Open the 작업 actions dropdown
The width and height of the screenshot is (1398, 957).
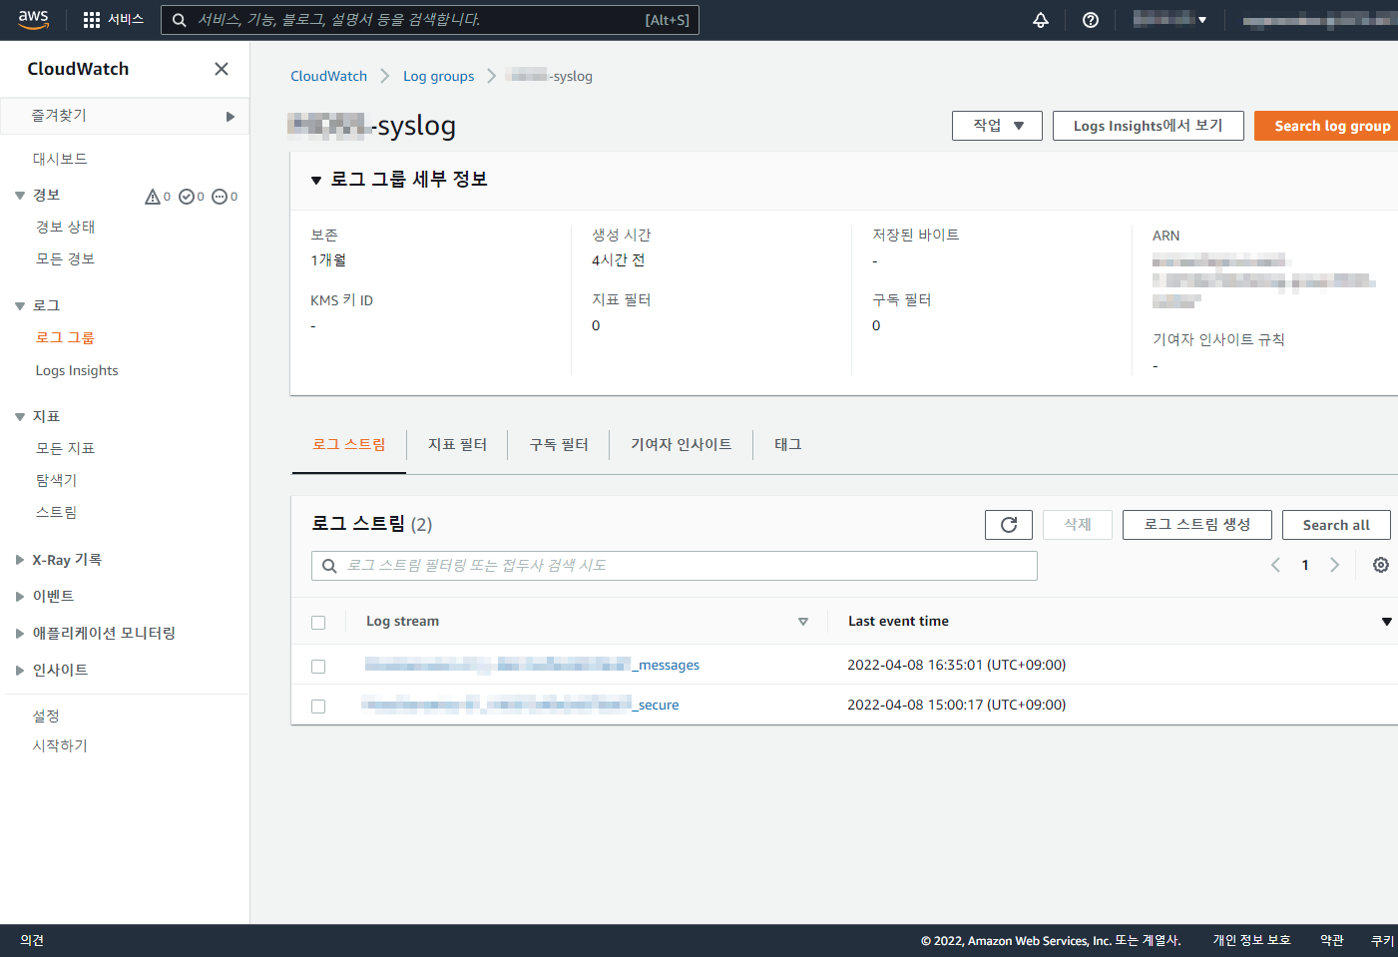point(997,126)
